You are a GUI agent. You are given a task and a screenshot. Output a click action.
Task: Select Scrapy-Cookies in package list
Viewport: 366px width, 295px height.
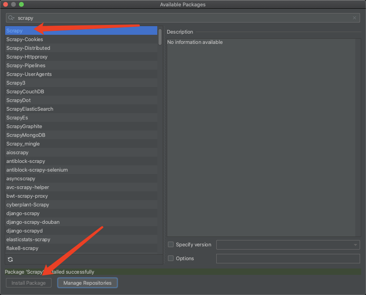[x=81, y=40]
